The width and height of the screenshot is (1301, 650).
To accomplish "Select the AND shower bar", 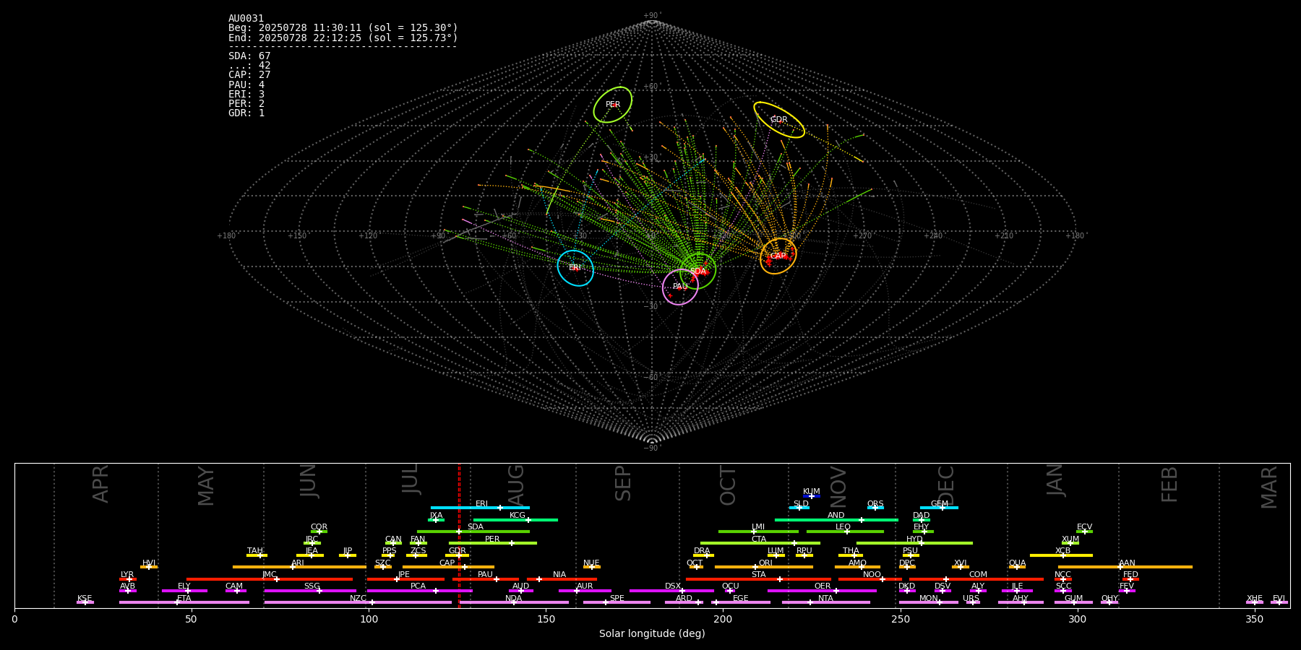I will click(x=836, y=519).
